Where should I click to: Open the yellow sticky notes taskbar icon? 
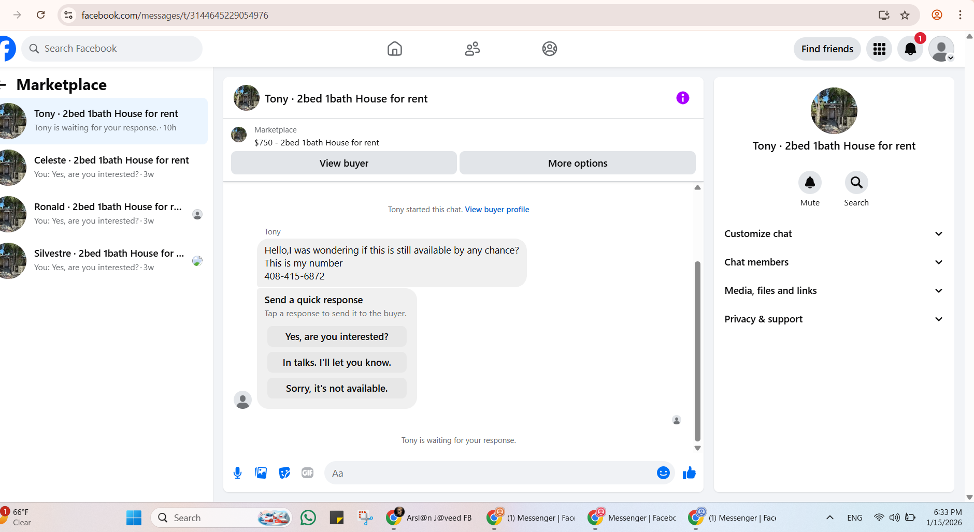337,518
